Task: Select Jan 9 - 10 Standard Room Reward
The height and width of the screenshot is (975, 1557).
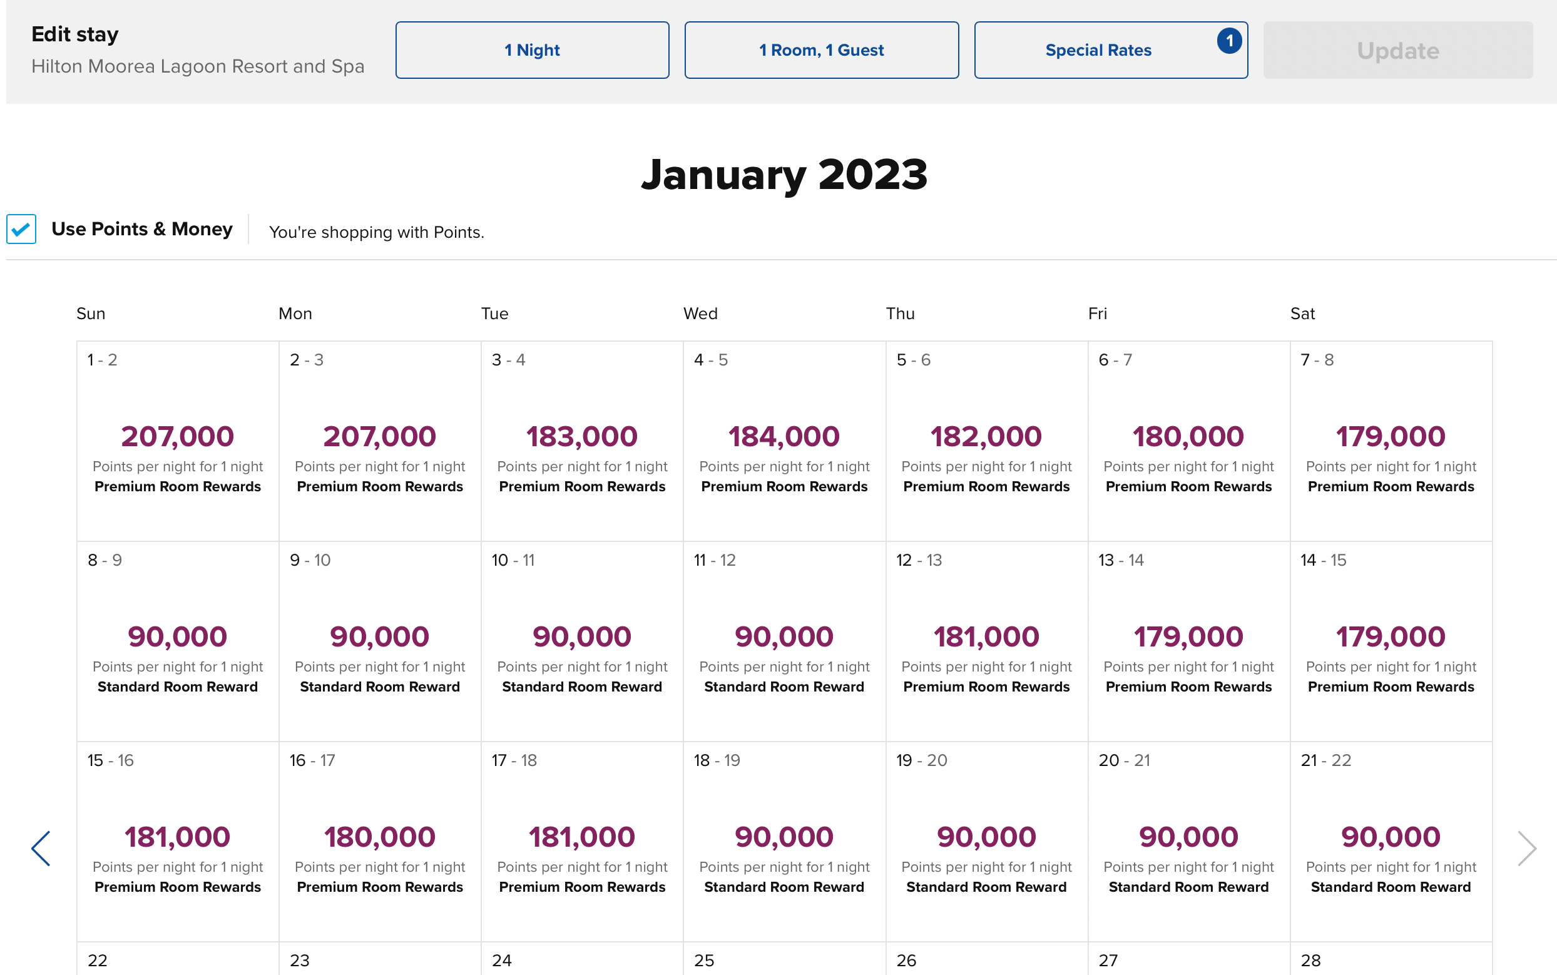Action: click(380, 641)
